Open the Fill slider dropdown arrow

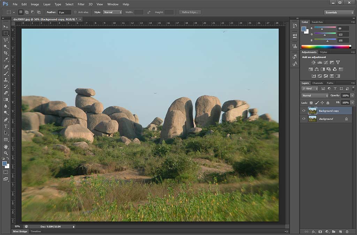coord(352,103)
